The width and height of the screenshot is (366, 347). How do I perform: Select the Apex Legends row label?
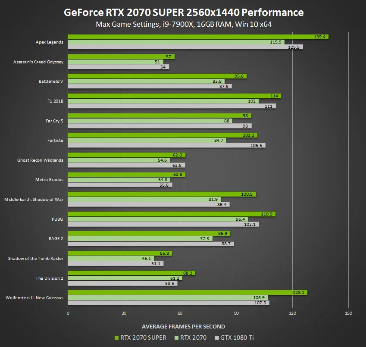point(49,42)
